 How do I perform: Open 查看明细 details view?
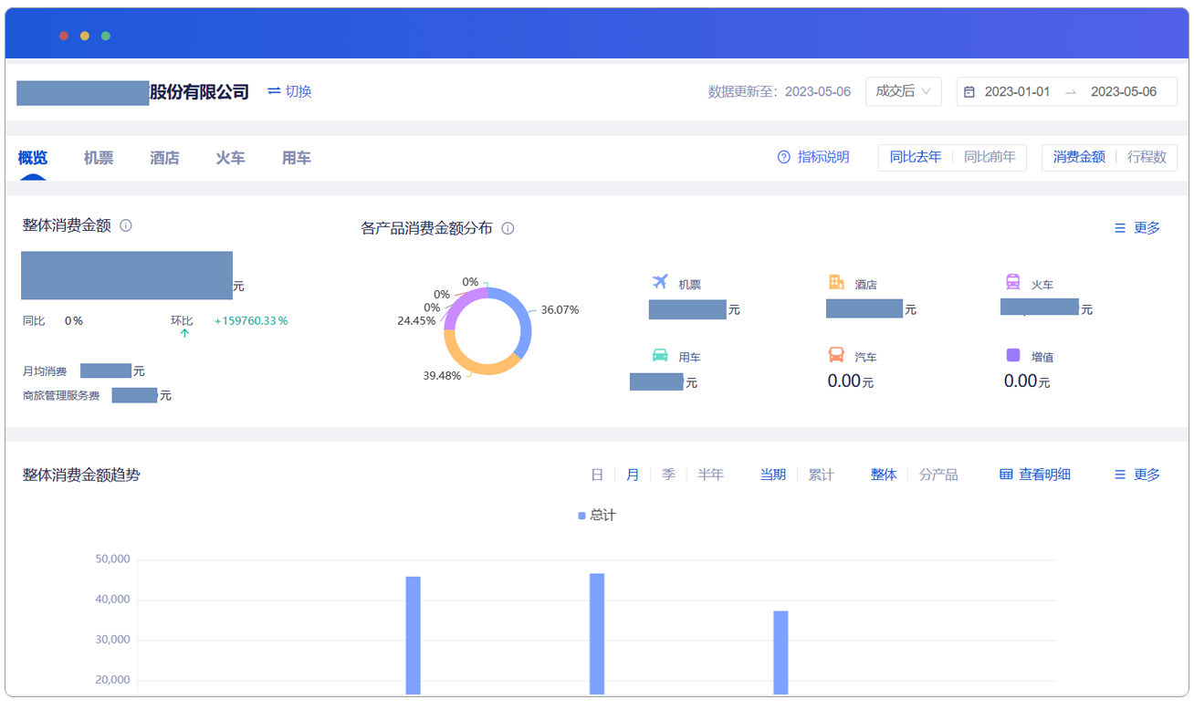click(1035, 475)
